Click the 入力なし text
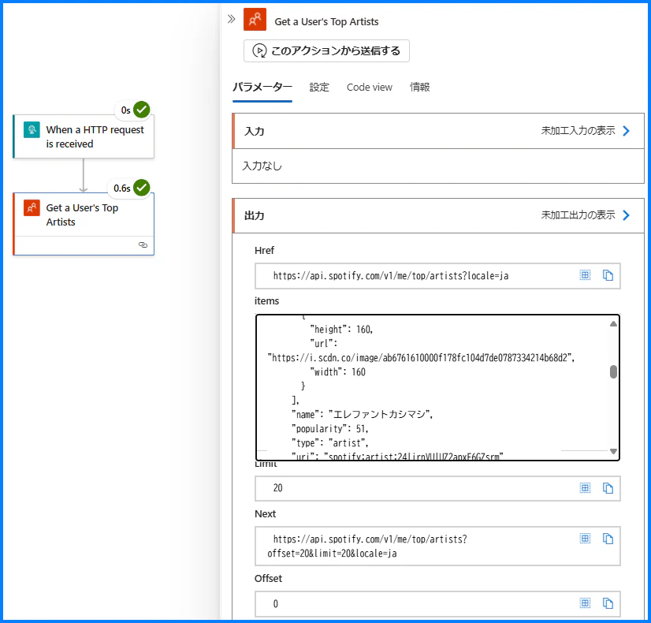651x623 pixels. [262, 166]
